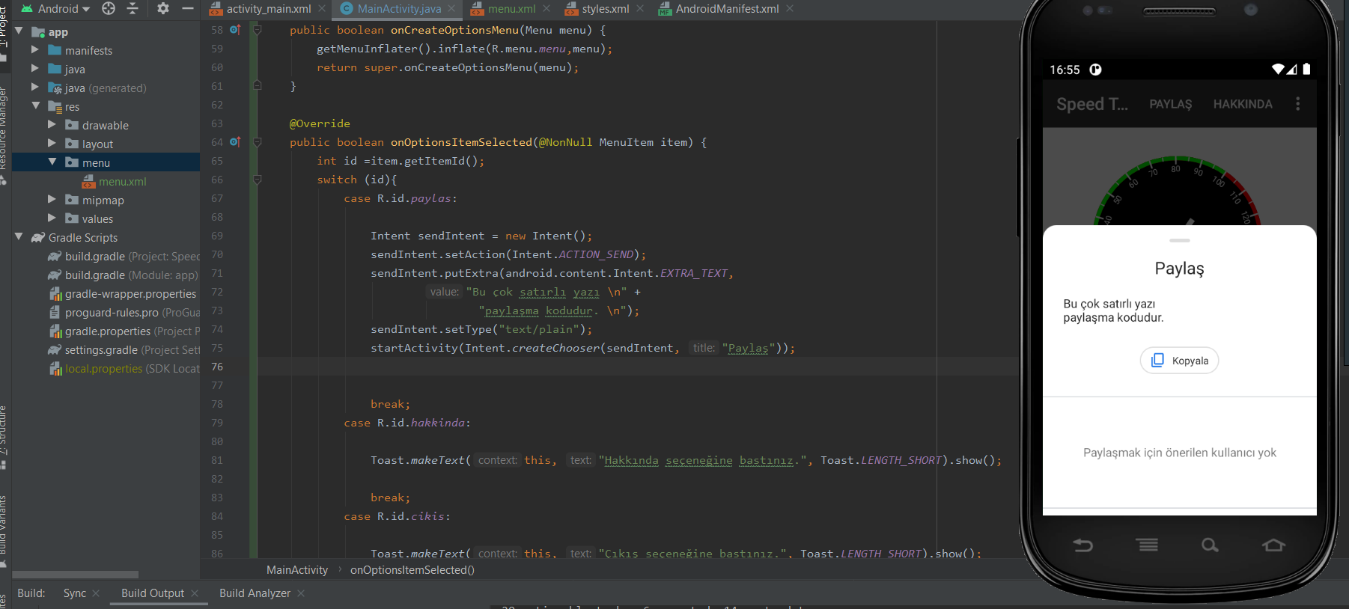Toggle fold marker at line 58 method
The image size is (1349, 609).
pos(257,30)
